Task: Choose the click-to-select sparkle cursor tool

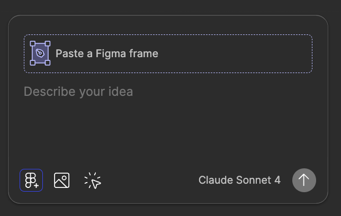Action: click(93, 181)
